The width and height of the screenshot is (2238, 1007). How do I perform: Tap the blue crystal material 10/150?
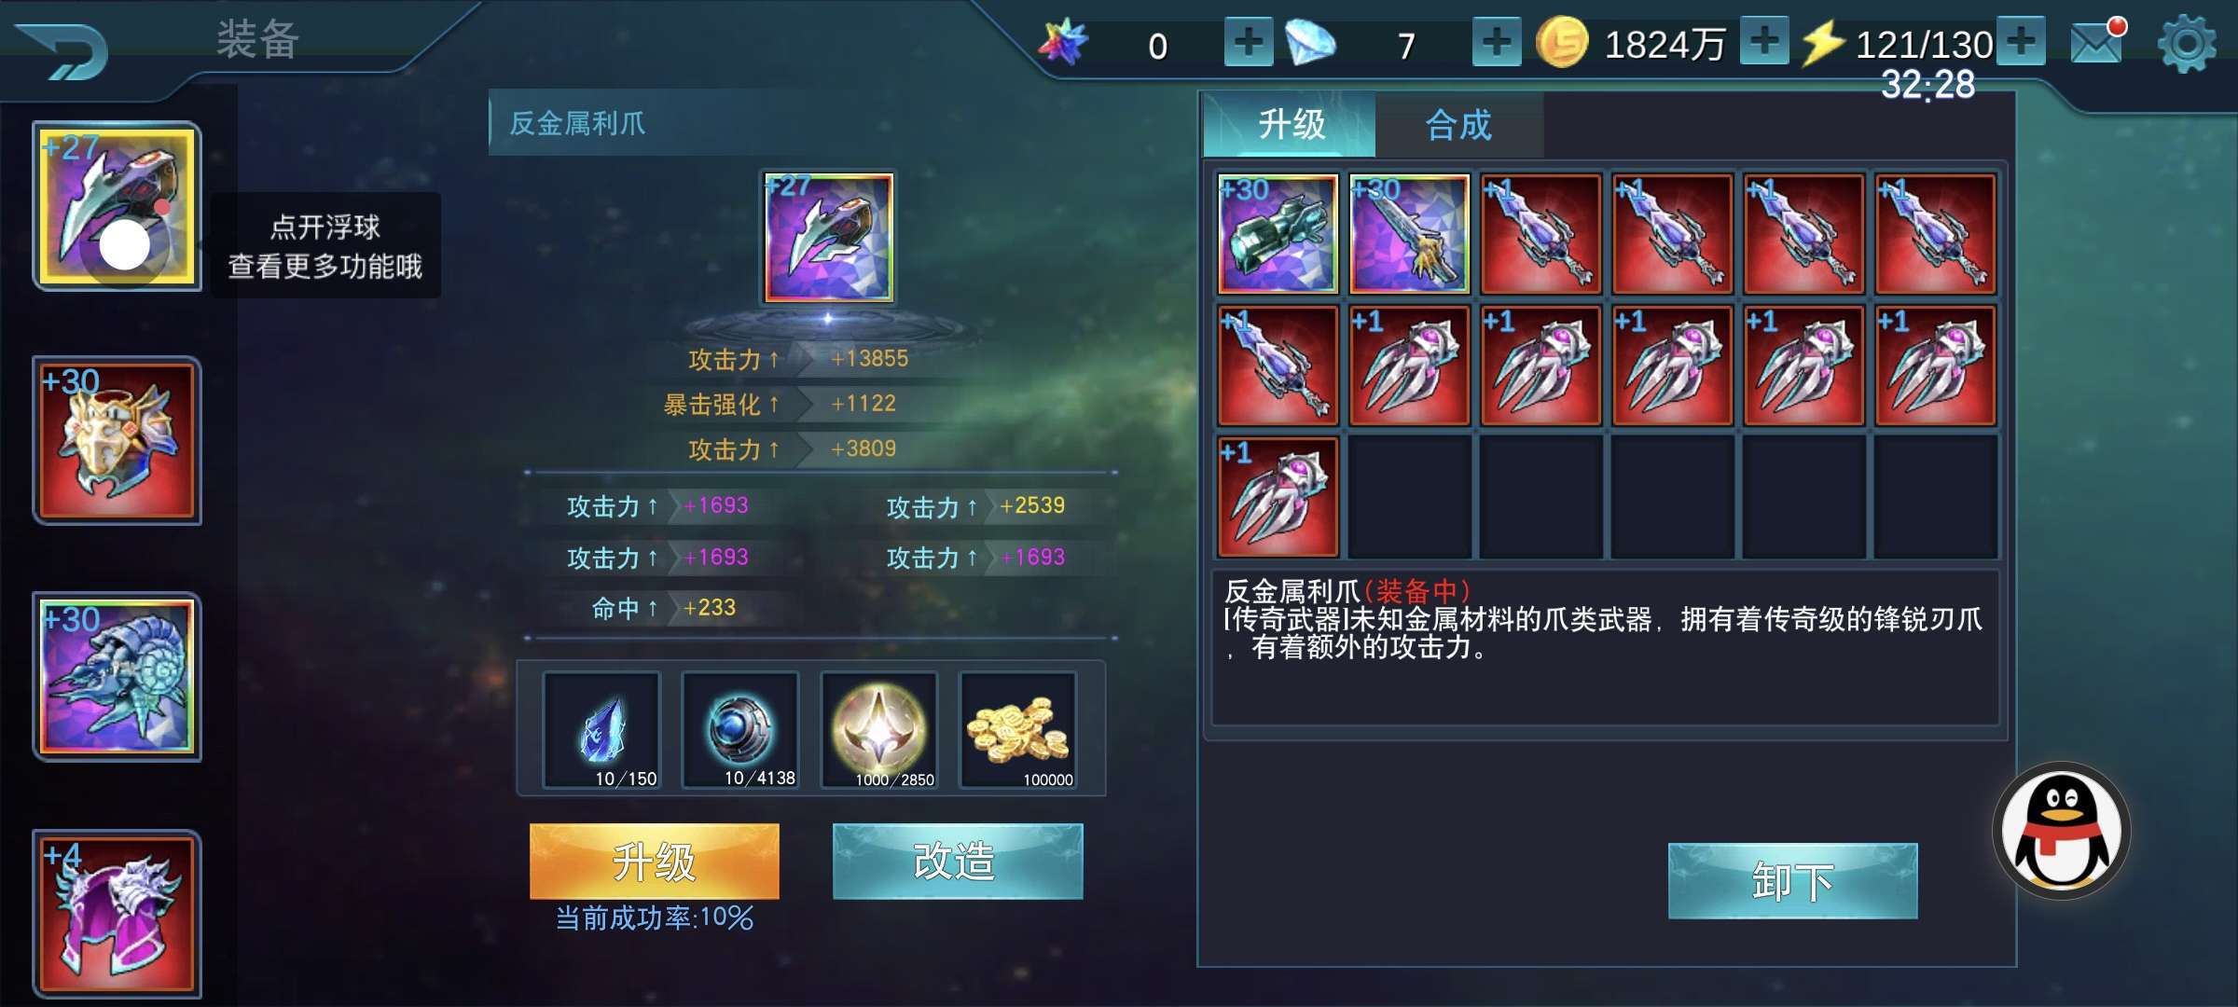point(601,730)
